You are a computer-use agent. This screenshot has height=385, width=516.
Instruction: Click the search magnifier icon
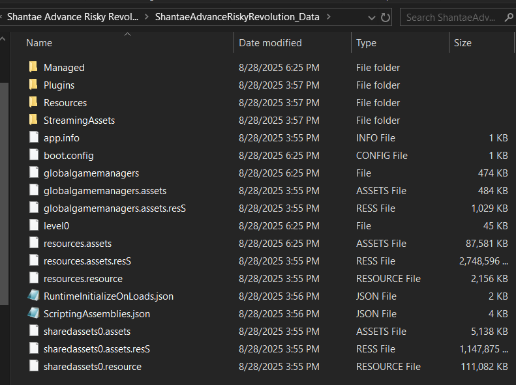tap(509, 17)
